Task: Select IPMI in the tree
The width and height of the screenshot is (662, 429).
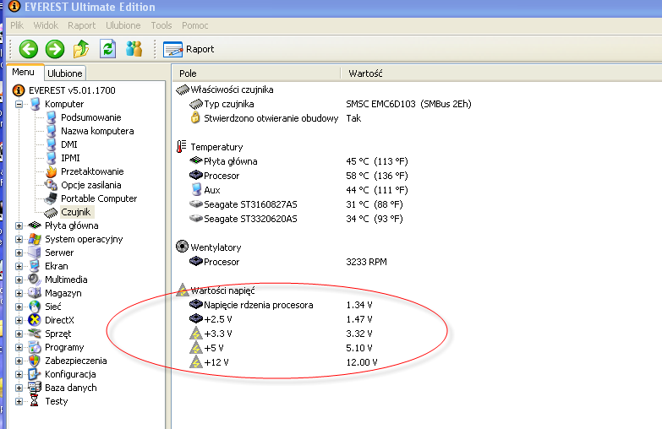Action: pyautogui.click(x=70, y=158)
